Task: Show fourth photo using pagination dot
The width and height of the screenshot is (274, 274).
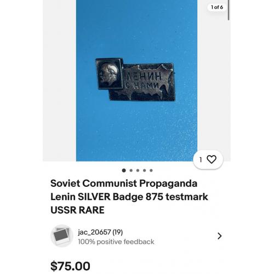Action: tap(145, 170)
